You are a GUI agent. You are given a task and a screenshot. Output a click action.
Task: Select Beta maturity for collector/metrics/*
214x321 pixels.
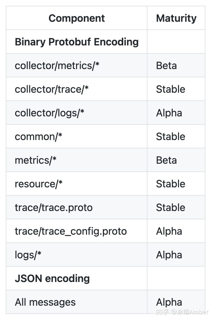[x=166, y=66]
